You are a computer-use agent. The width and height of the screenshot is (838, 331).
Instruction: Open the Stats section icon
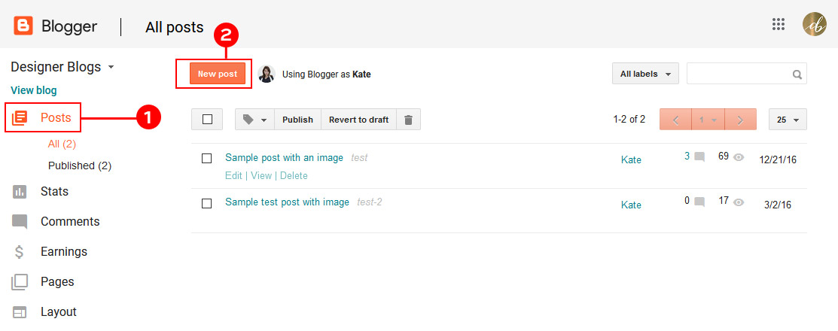[x=20, y=192]
